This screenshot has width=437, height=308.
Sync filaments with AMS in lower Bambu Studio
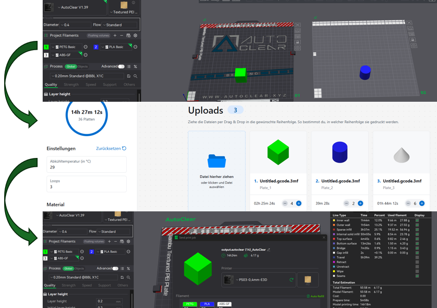pyautogui.click(x=122, y=241)
